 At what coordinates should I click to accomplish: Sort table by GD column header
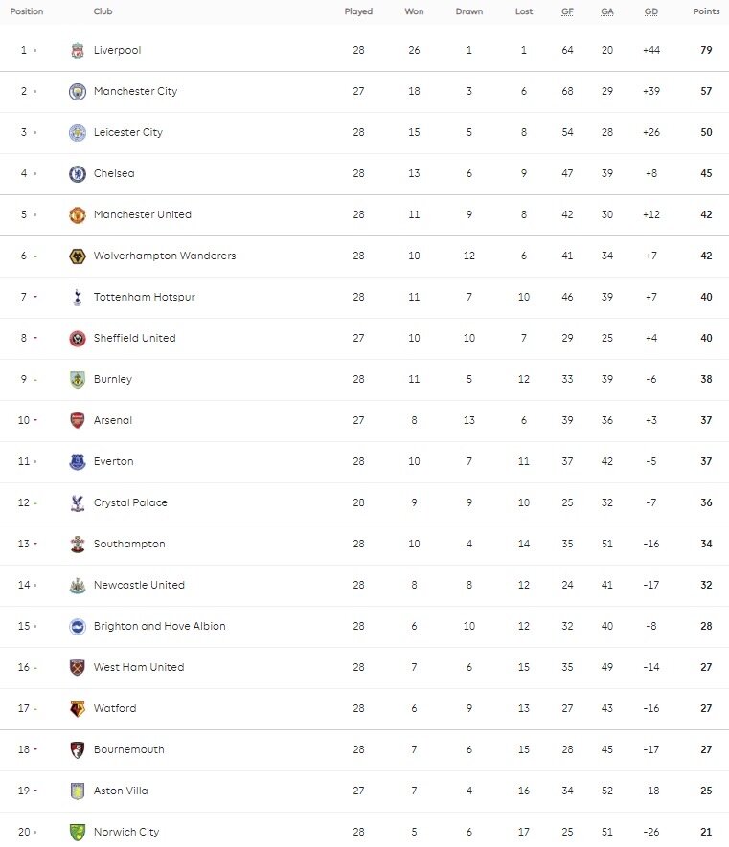point(651,11)
